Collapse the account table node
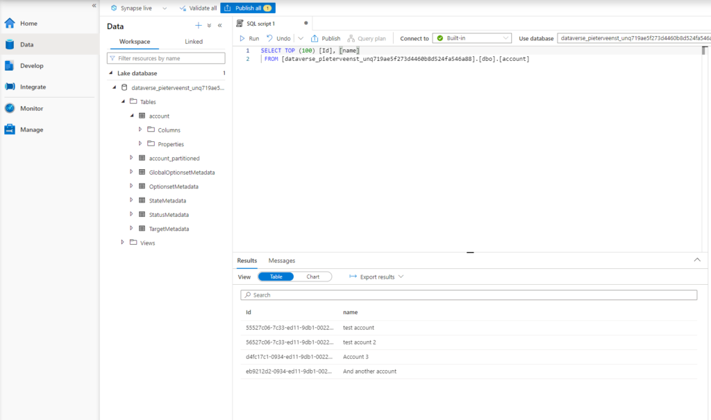The width and height of the screenshot is (711, 420). [x=132, y=116]
